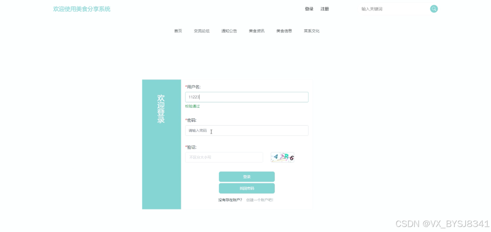491x232 pixels.
Task: Click the 欢迎使用美食分享系统 site title
Action: click(x=82, y=9)
